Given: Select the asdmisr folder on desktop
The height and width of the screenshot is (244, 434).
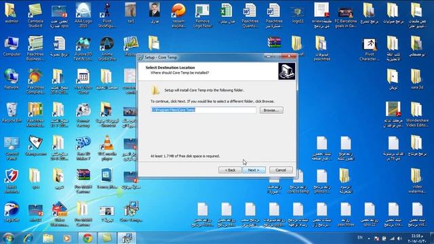Looking at the screenshot, I should pos(11,14).
